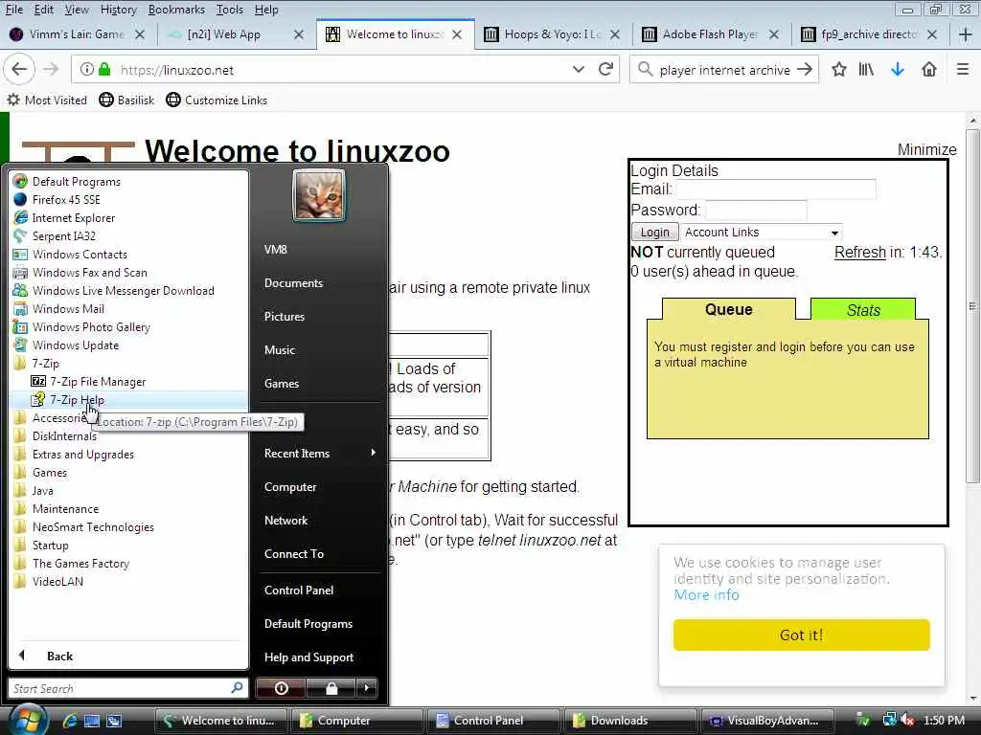The image size is (981, 735).
Task: Bookmark this page with the star icon
Action: click(x=838, y=69)
